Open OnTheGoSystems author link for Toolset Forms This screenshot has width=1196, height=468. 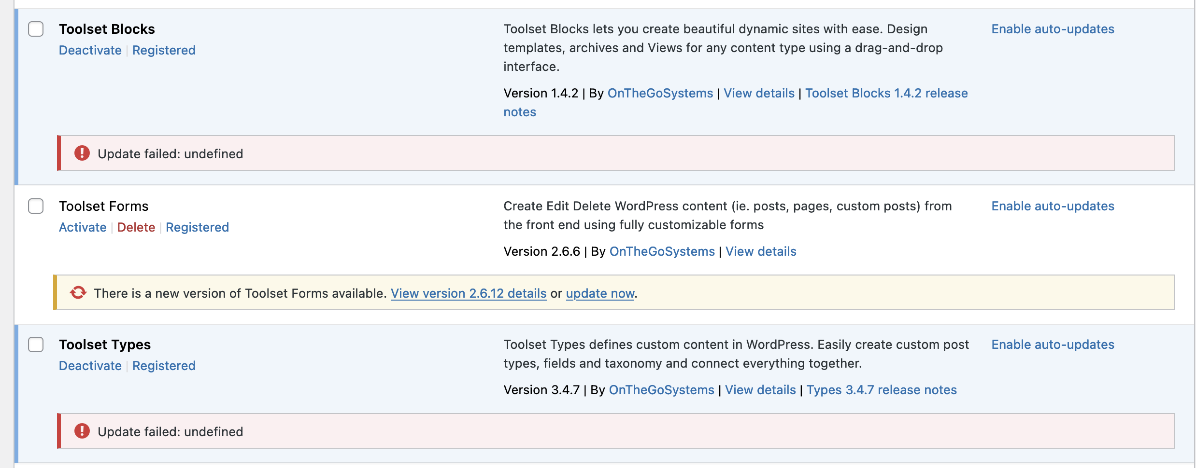click(662, 251)
